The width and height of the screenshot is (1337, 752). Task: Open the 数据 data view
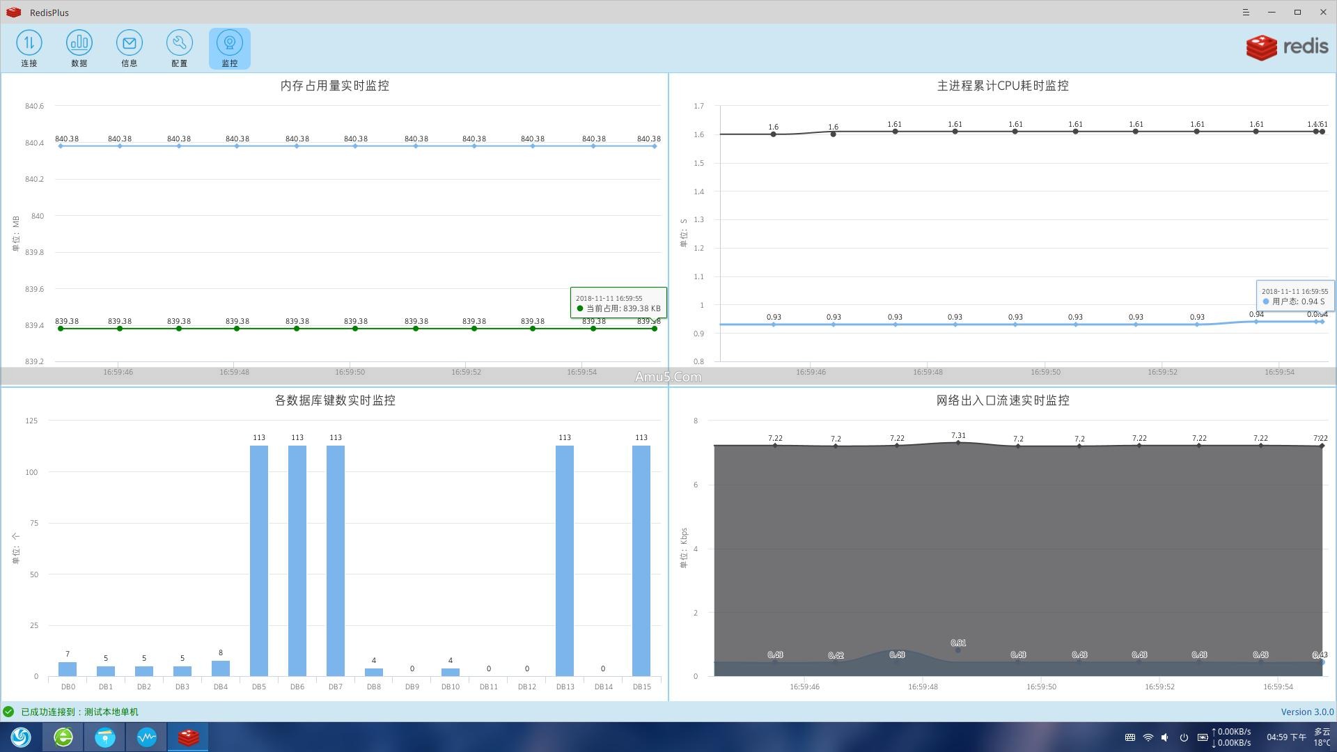click(79, 48)
